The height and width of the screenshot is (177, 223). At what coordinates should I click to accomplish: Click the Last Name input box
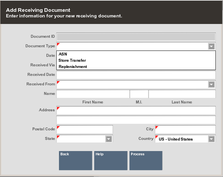pos(182,94)
